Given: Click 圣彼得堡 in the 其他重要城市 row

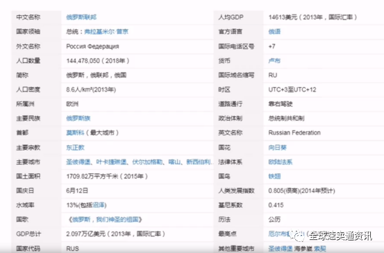Looking at the screenshot, I should point(281,249).
